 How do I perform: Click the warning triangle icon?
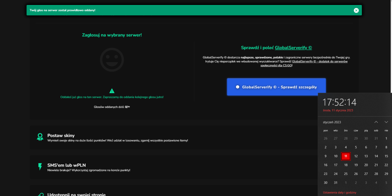pyautogui.click(x=112, y=91)
